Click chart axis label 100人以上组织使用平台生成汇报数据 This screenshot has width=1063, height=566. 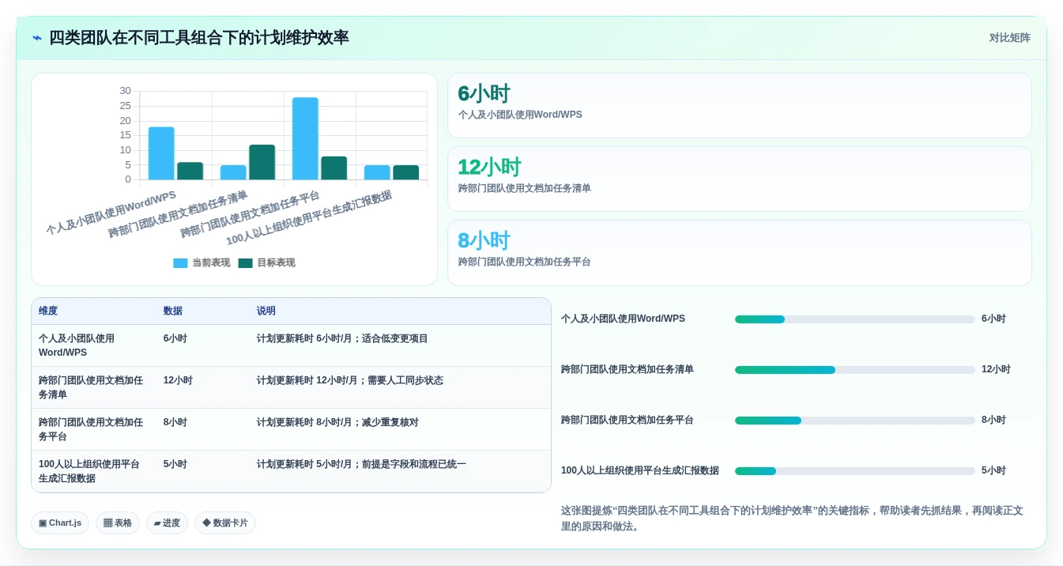click(x=309, y=218)
